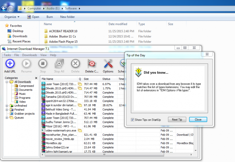Sort downloads by Status column
Screen dimensions: 235x162
pyautogui.click(x=109, y=79)
